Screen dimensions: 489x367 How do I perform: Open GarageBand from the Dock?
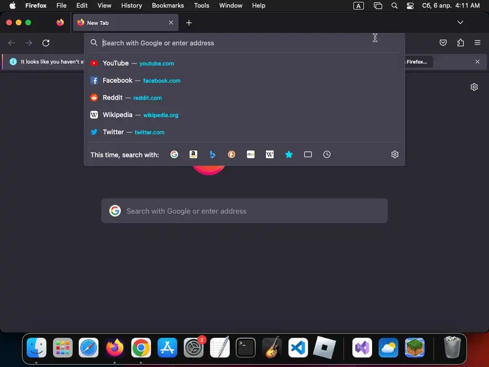pyautogui.click(x=272, y=347)
